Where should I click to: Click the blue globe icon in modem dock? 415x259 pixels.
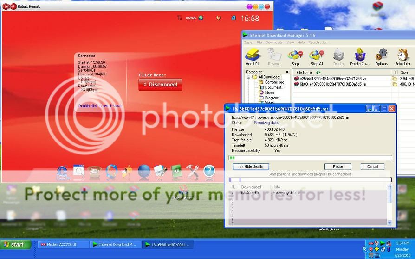click(144, 172)
